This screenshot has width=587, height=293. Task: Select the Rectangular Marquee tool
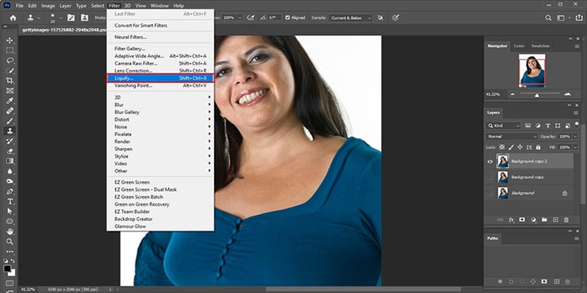(10, 50)
